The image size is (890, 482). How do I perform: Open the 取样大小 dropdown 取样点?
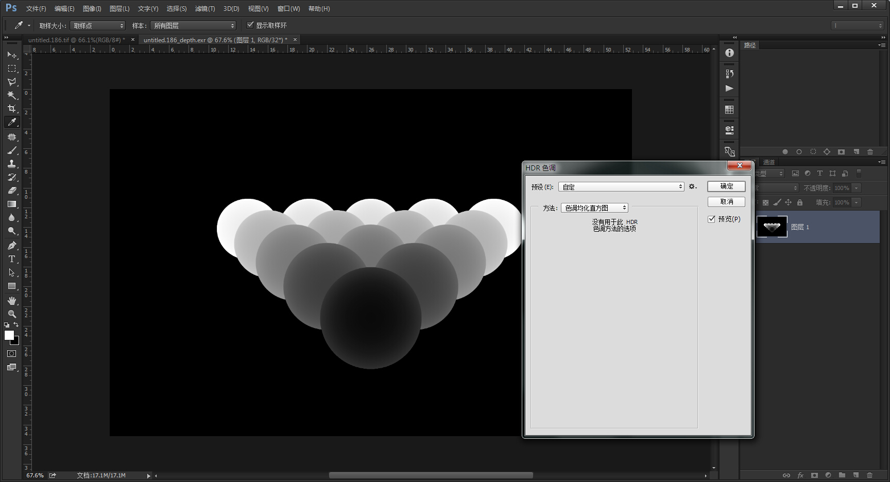(98, 25)
